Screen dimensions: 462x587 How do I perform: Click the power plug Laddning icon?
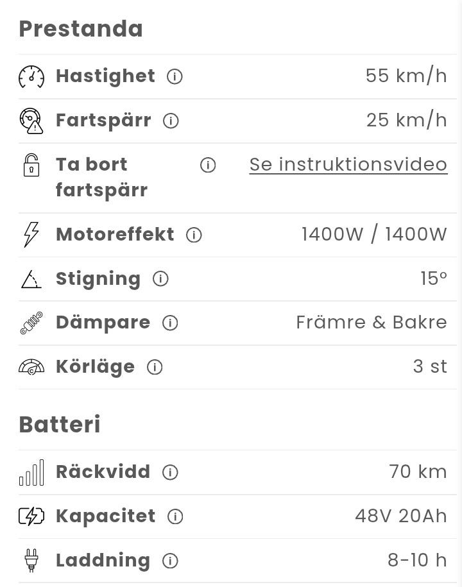coord(31,561)
